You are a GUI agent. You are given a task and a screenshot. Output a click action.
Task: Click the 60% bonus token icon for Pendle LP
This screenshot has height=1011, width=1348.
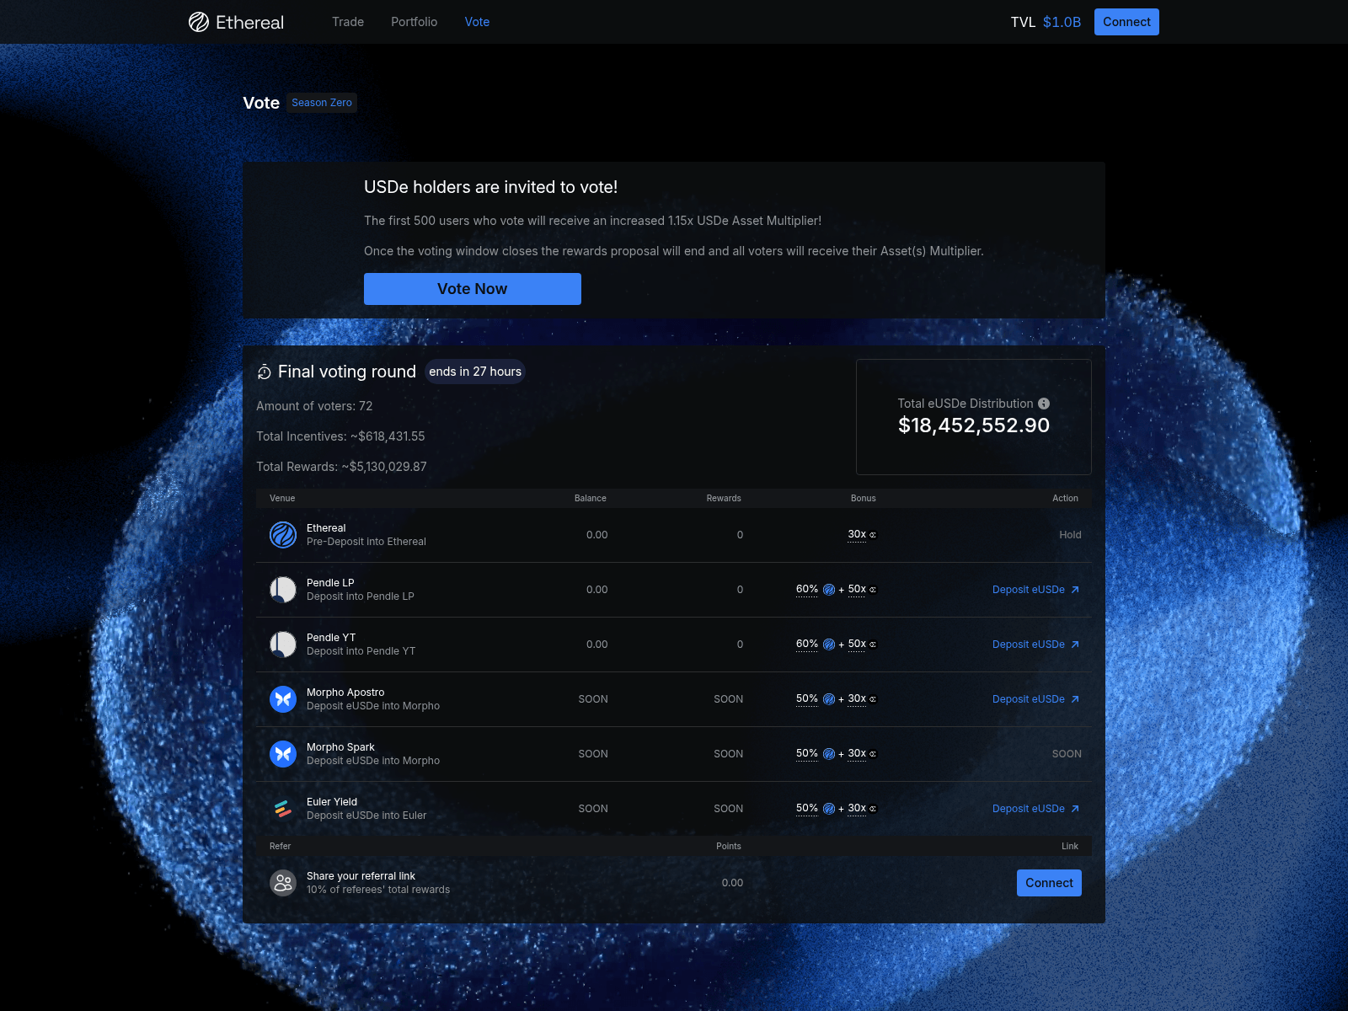pyautogui.click(x=828, y=590)
